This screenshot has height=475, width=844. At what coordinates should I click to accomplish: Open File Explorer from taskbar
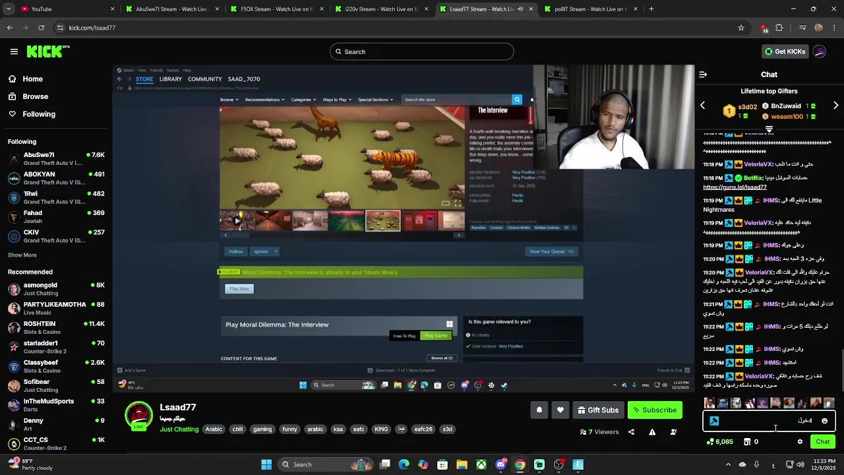pos(462,464)
